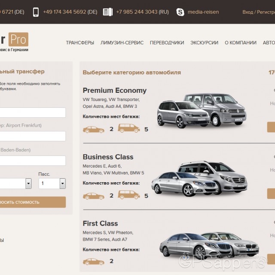Go to ЛИМУЗИН-СЕРВИС in navigation
Viewport: 275px width, 275px height.
(122, 43)
